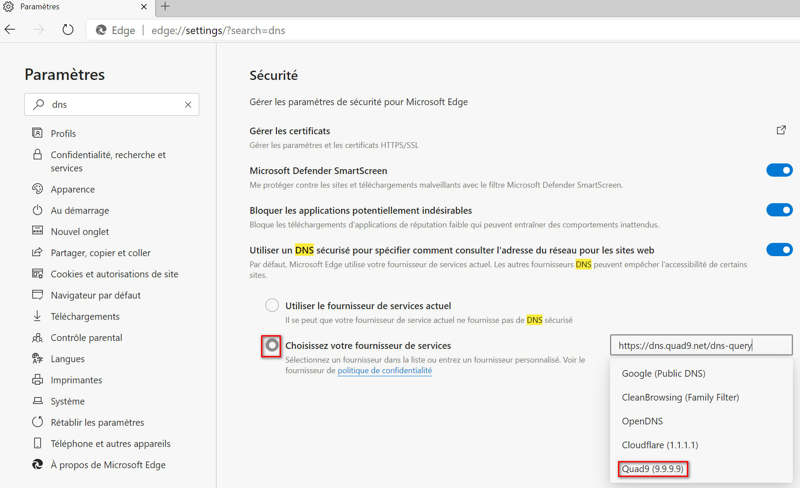The width and height of the screenshot is (800, 488).
Task: Pick Cloudflare (1.1.1.1) in the dropdown
Action: 660,445
